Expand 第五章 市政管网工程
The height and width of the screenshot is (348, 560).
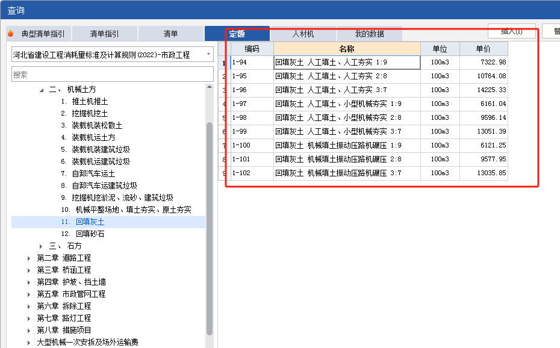coord(29,294)
